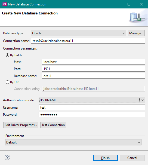Click the Username field containing test
The width and height of the screenshot is (148, 165).
pos(92,108)
